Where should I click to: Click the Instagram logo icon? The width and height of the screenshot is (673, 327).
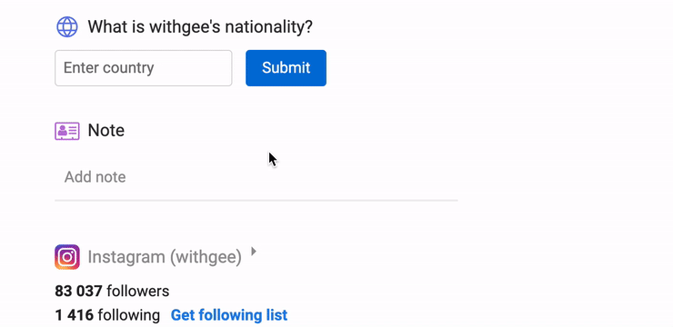[67, 257]
